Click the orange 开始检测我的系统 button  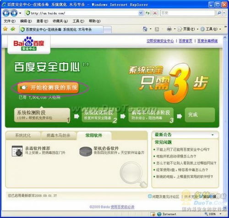pos(48,88)
